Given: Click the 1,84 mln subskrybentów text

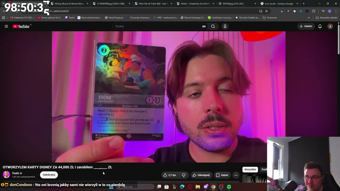Looking at the screenshot, I should click(x=23, y=177).
